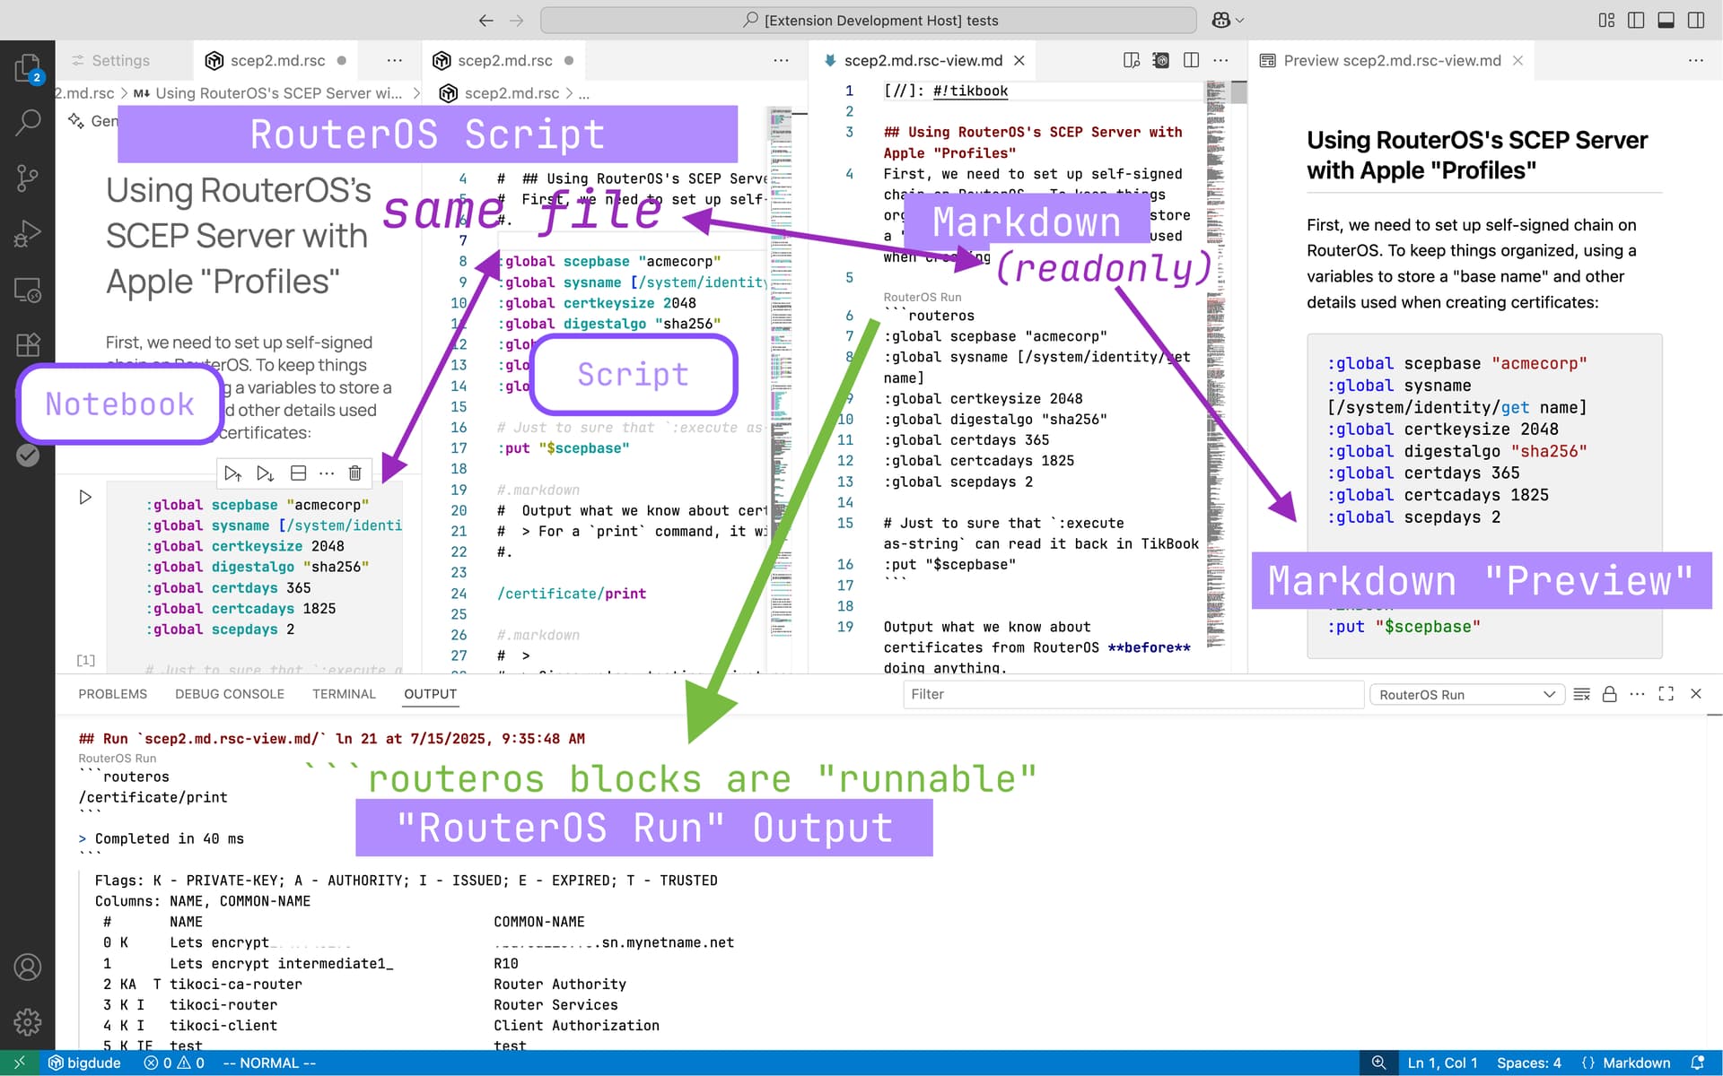
Task: Open more actions for scep2.md.rsc-view.md editor
Action: pyautogui.click(x=1220, y=60)
